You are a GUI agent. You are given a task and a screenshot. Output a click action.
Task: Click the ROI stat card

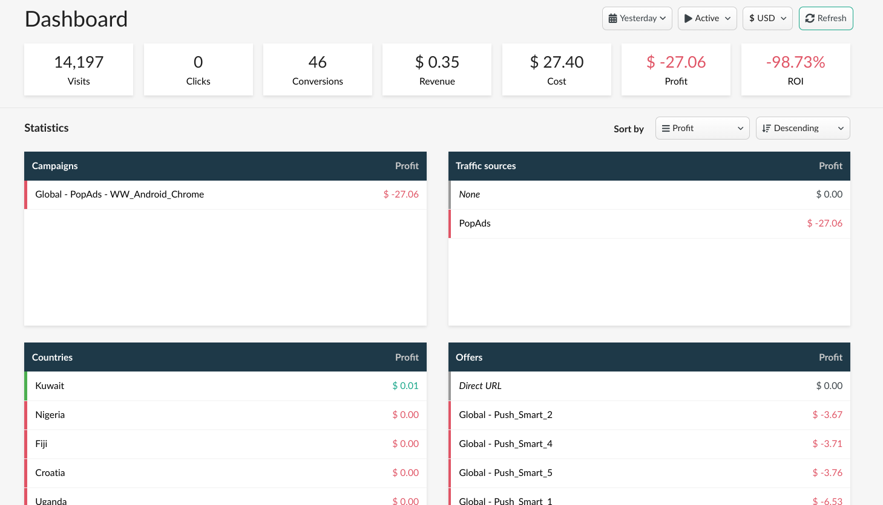tap(795, 70)
